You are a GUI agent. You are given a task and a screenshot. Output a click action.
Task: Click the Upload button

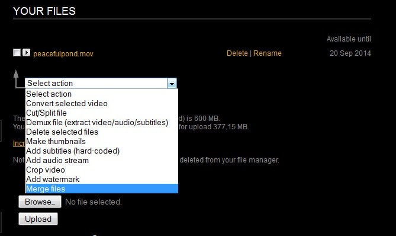[38, 219]
